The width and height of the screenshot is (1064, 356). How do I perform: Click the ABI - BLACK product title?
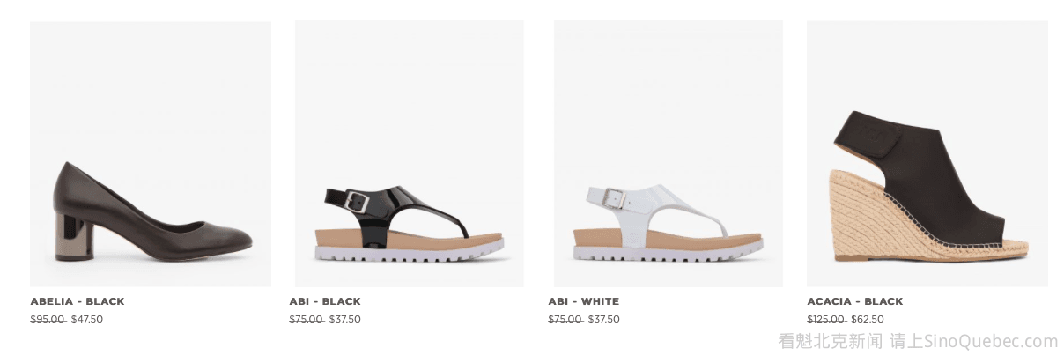coord(325,301)
